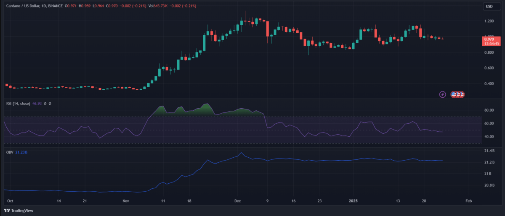The height and width of the screenshot is (216, 505).
Task: Click the Feb date on time axis
Action: pyautogui.click(x=468, y=201)
